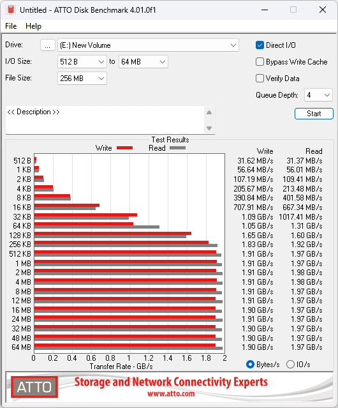Click the Transfer Rate - GB/s axis label
Image resolution: width=338 pixels, height=408 pixels.
click(x=121, y=366)
